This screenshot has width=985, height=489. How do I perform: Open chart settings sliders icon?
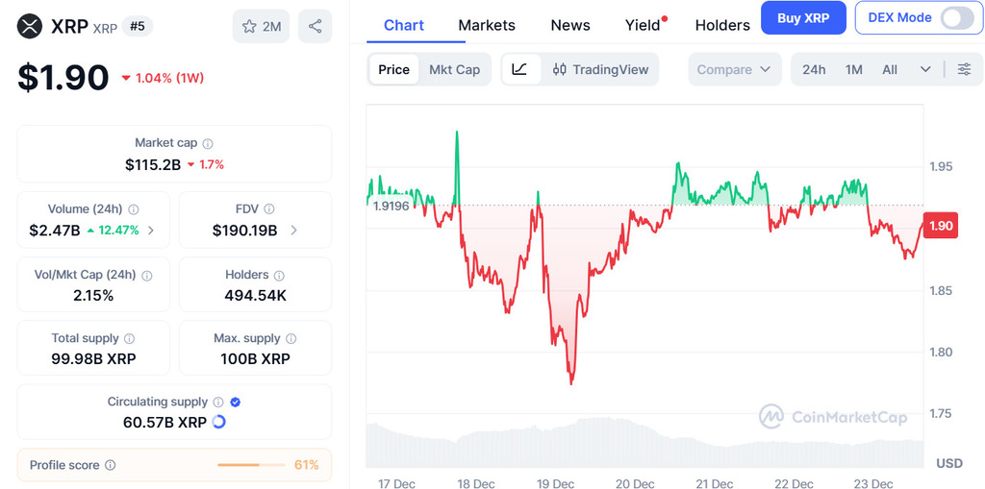pos(964,69)
